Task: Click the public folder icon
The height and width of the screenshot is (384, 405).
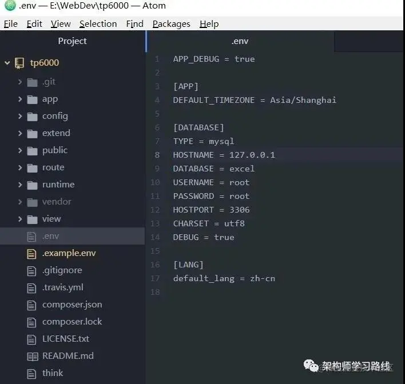Action: [32, 151]
